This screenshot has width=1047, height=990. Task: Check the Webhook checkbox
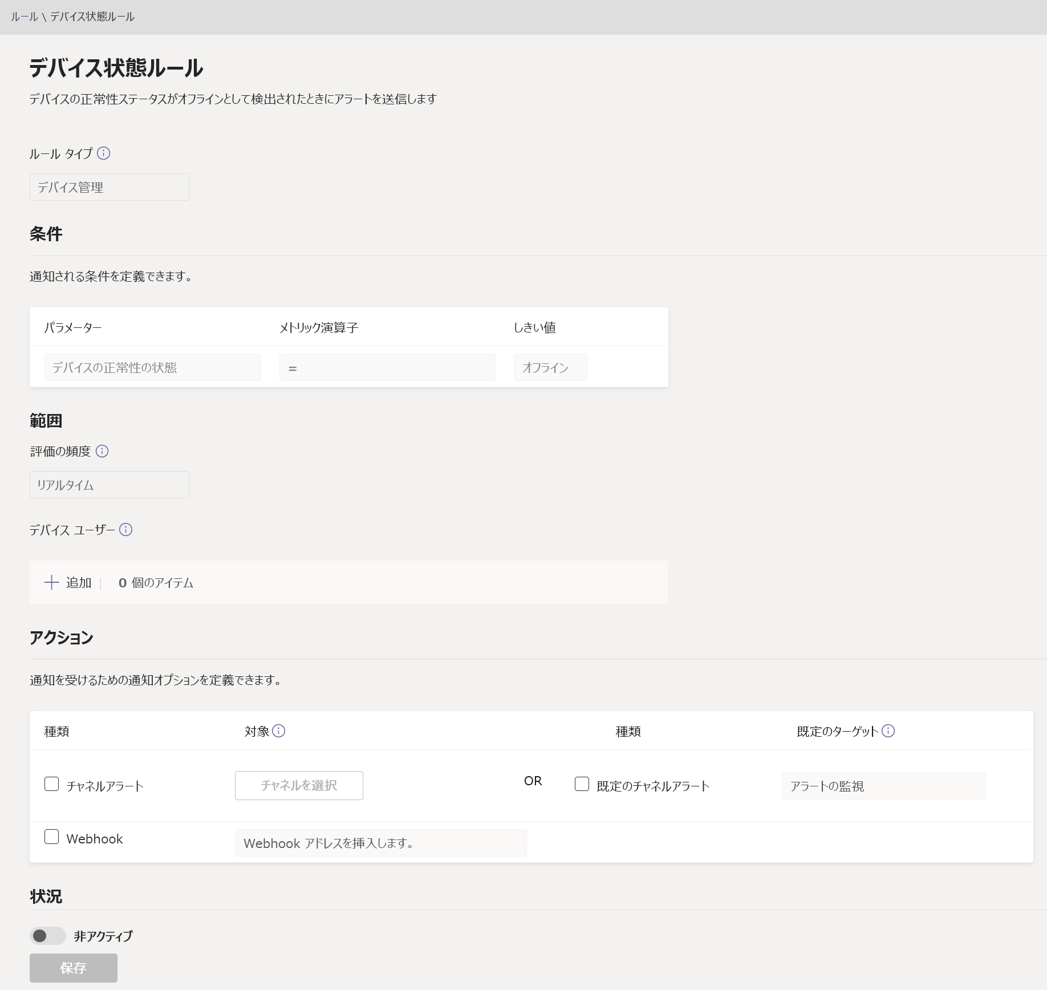(51, 837)
